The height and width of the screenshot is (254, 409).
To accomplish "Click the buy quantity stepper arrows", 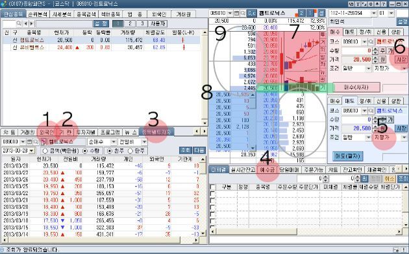I will (x=375, y=51).
